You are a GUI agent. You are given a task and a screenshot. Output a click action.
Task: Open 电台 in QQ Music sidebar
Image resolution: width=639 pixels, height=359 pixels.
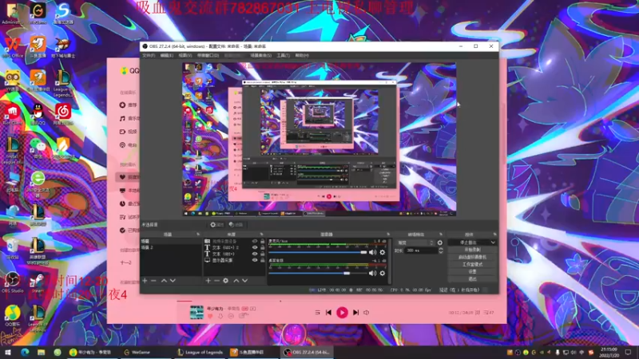click(128, 144)
